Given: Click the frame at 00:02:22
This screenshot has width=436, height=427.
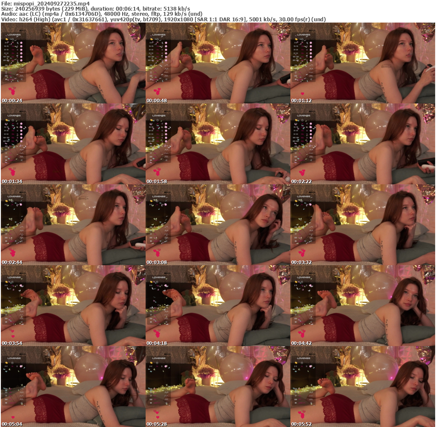Looking at the screenshot, I should coord(362,144).
